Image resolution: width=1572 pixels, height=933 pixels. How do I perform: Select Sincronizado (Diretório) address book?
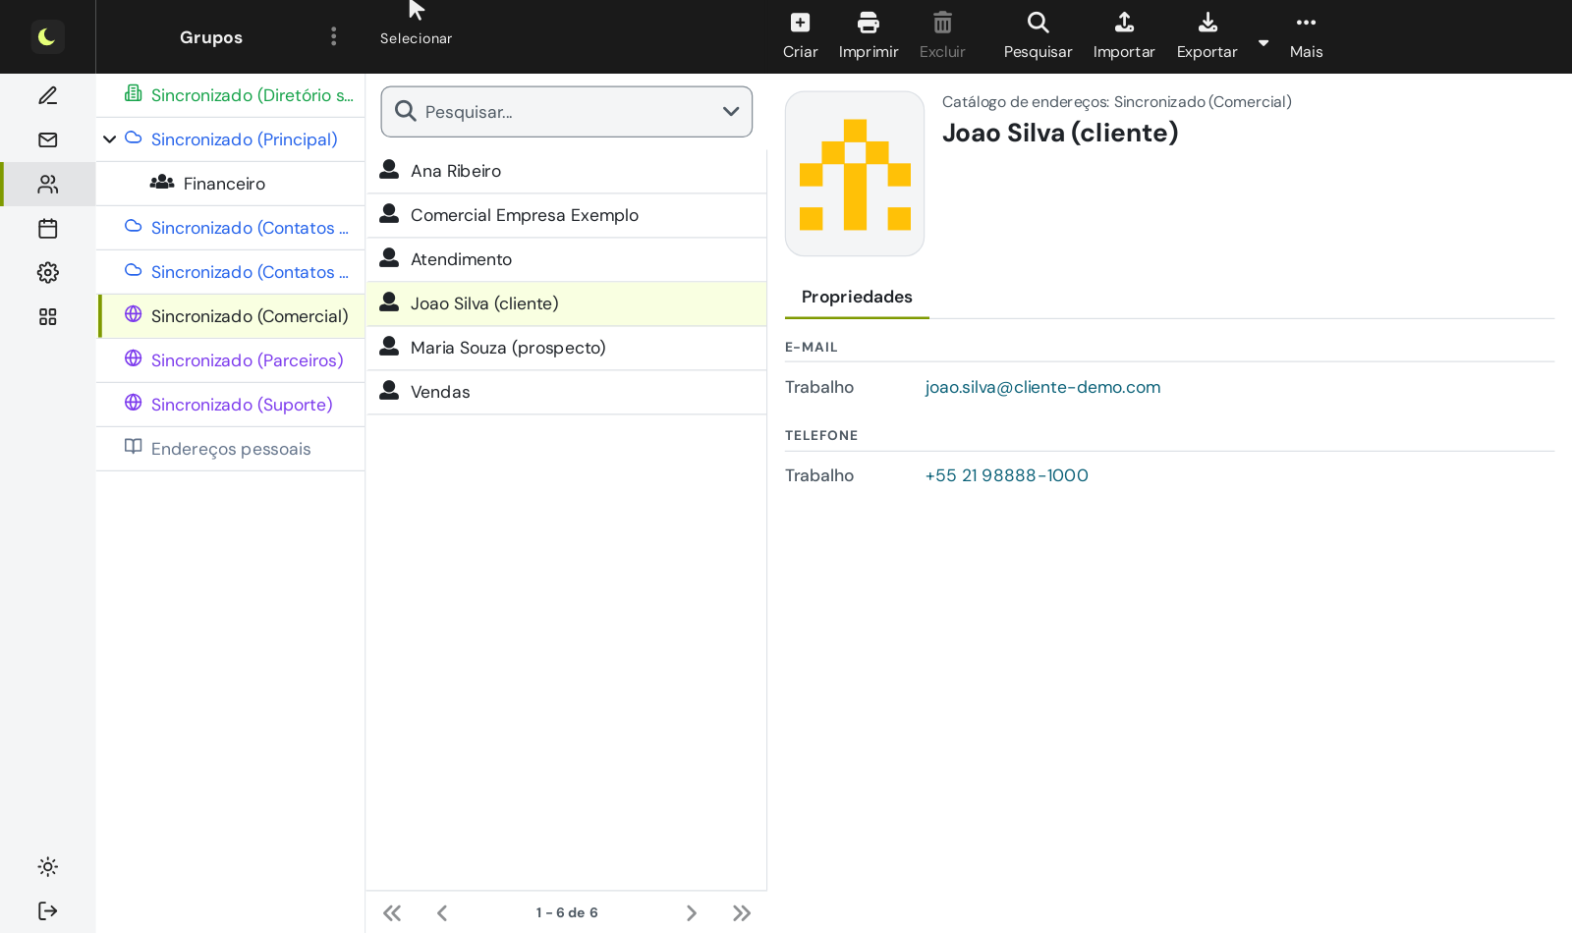pyautogui.click(x=231, y=95)
